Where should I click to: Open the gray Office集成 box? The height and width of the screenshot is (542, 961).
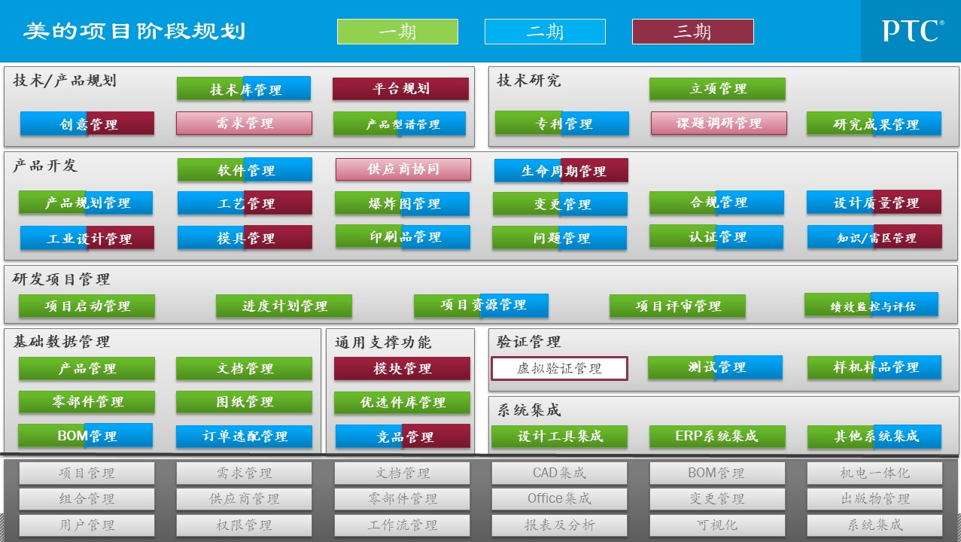click(559, 498)
